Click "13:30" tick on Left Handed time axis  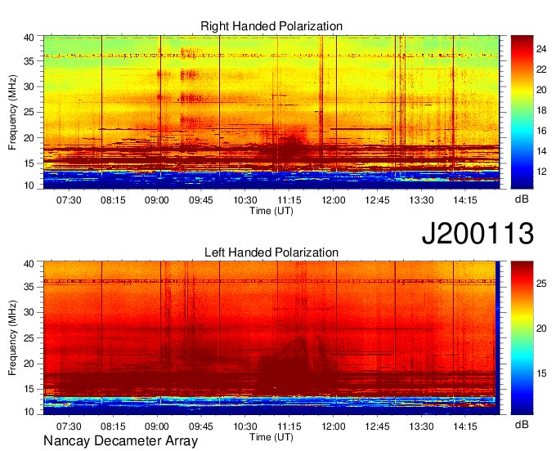click(421, 426)
